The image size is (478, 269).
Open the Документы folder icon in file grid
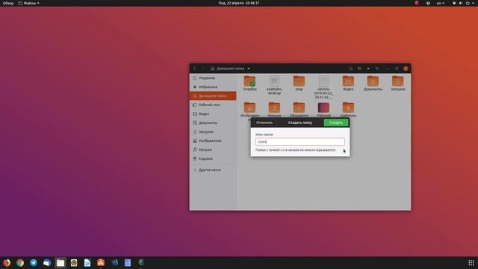[x=373, y=81]
